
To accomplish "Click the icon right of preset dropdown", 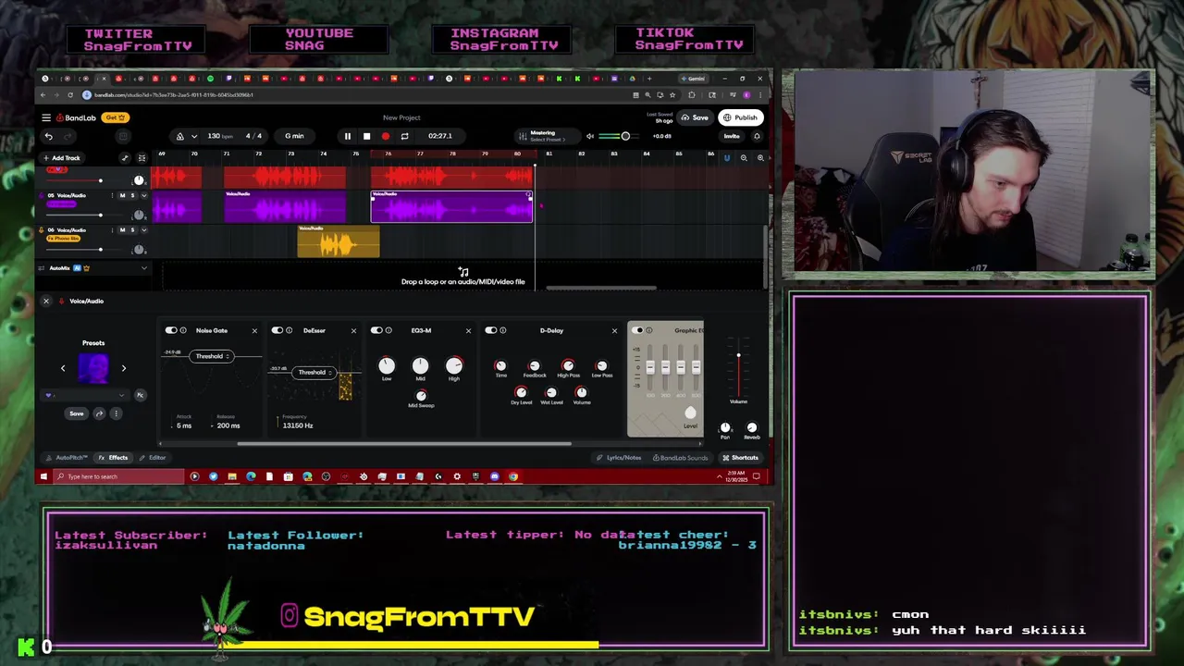I will tap(140, 395).
